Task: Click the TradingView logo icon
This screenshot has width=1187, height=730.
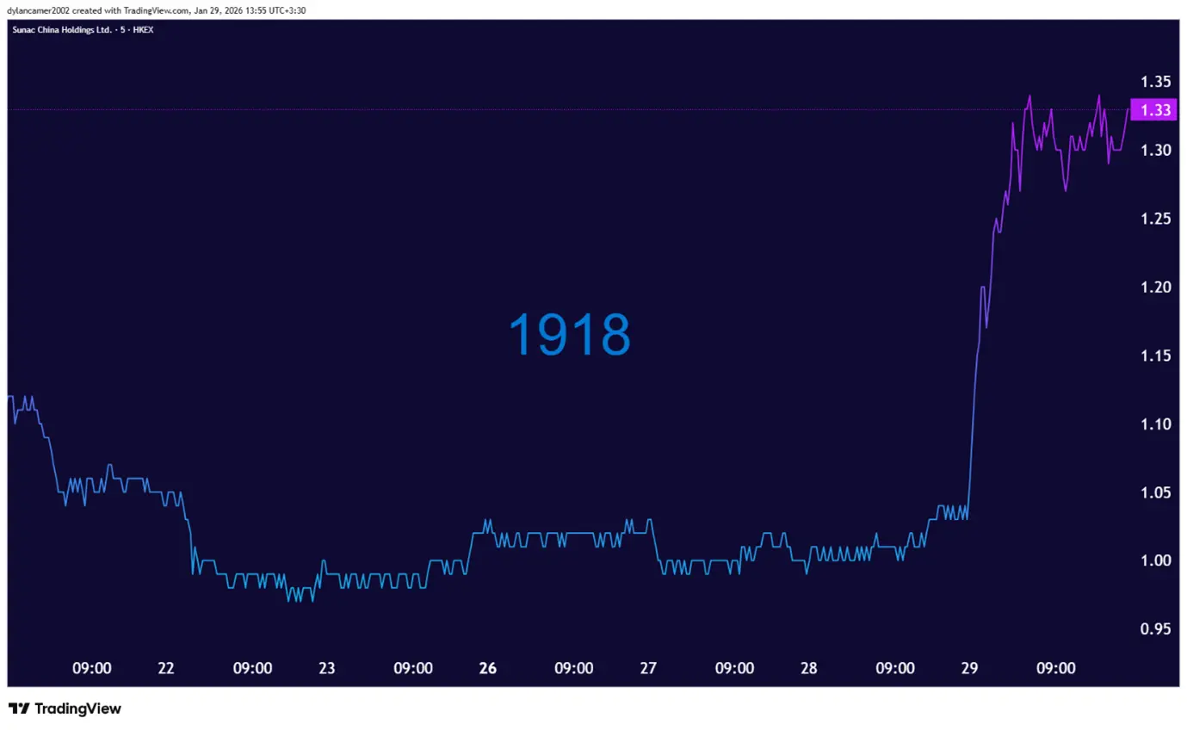Action: 19,708
